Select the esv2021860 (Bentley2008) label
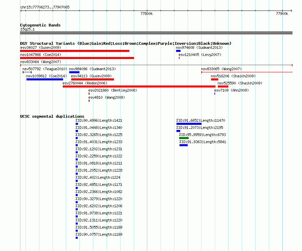This screenshot has width=302, height=251. click(x=113, y=90)
